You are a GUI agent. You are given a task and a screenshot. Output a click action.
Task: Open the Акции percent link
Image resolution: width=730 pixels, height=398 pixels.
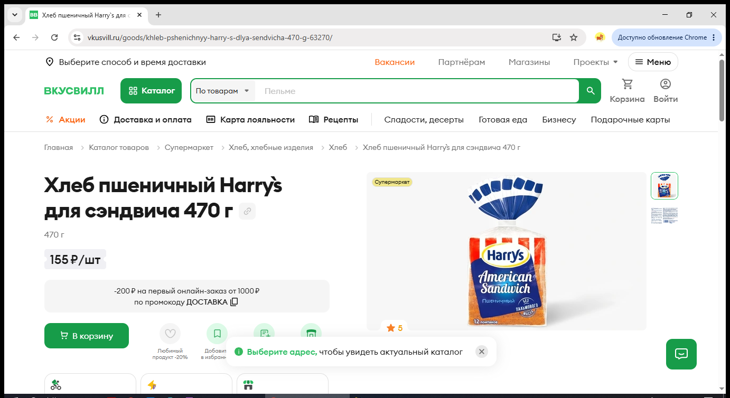click(x=65, y=120)
